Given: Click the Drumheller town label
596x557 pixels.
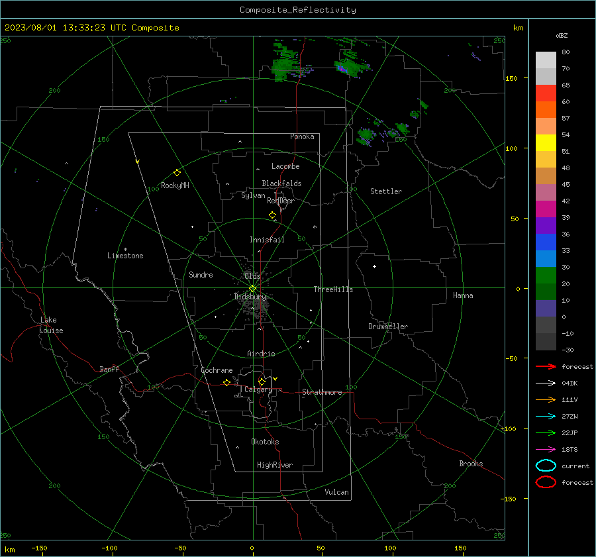Looking at the screenshot, I should [x=388, y=327].
